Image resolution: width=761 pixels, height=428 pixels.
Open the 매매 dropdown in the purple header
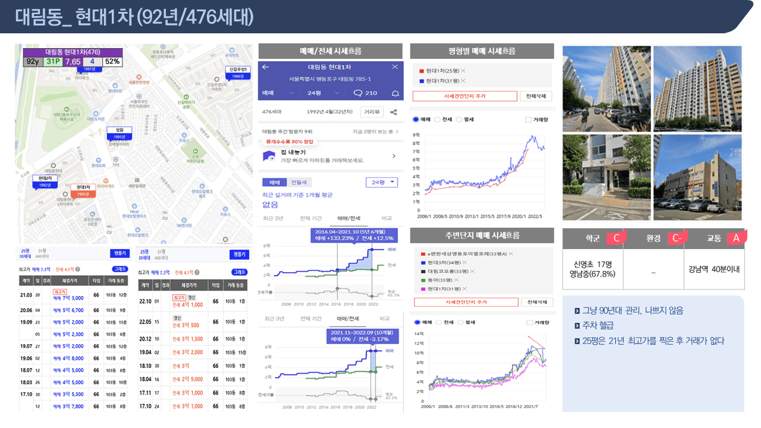pos(278,93)
